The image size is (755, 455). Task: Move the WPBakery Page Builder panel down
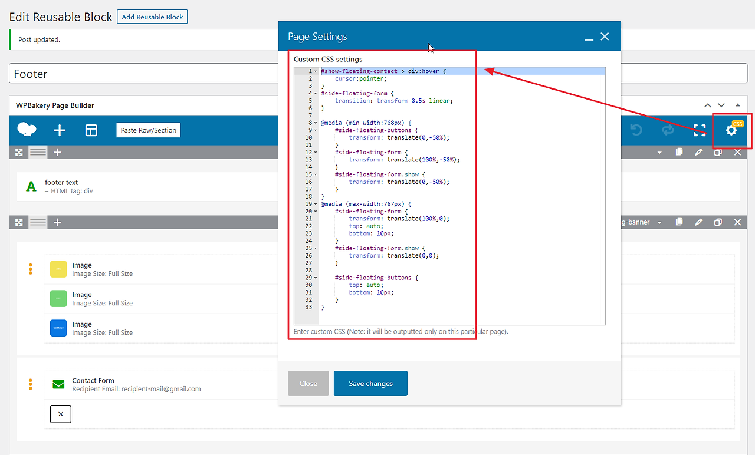click(x=721, y=105)
